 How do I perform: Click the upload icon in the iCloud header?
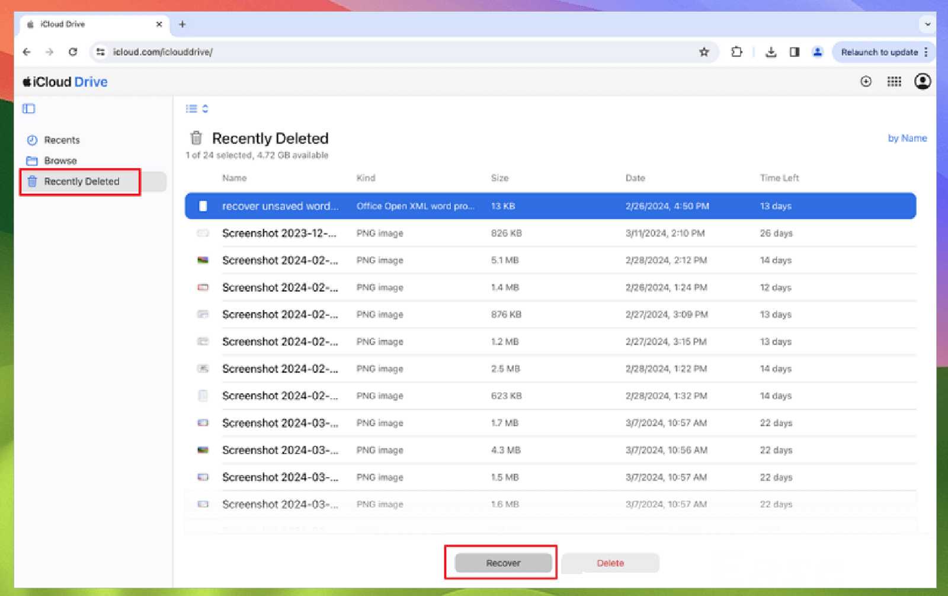[866, 82]
